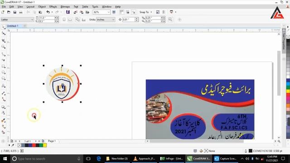The width and height of the screenshot is (290, 163).
Task: Select the Interactive Fill tool
Action: click(x=3, y=126)
